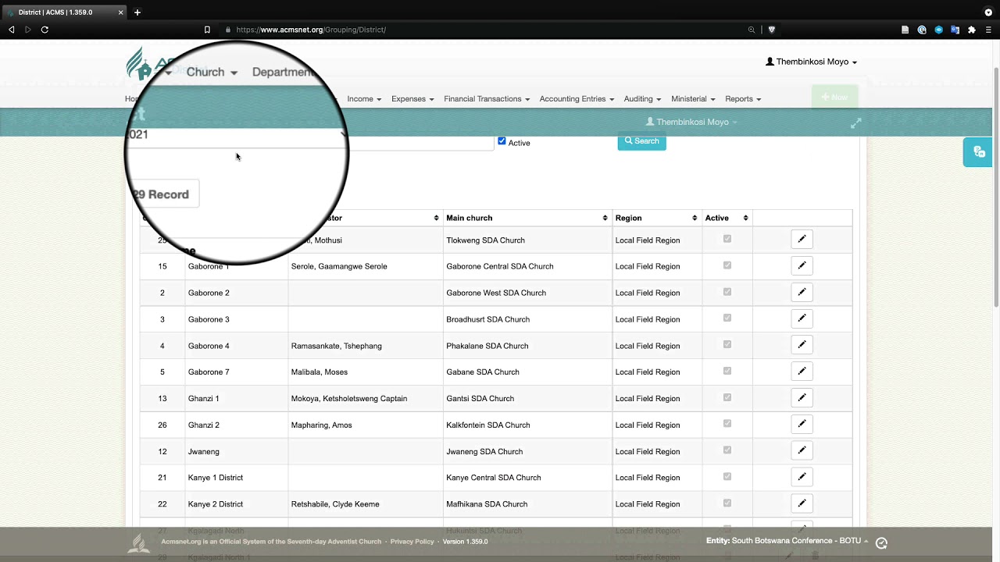Open the Reports dropdown
Image resolution: width=1000 pixels, height=562 pixels.
[743, 99]
